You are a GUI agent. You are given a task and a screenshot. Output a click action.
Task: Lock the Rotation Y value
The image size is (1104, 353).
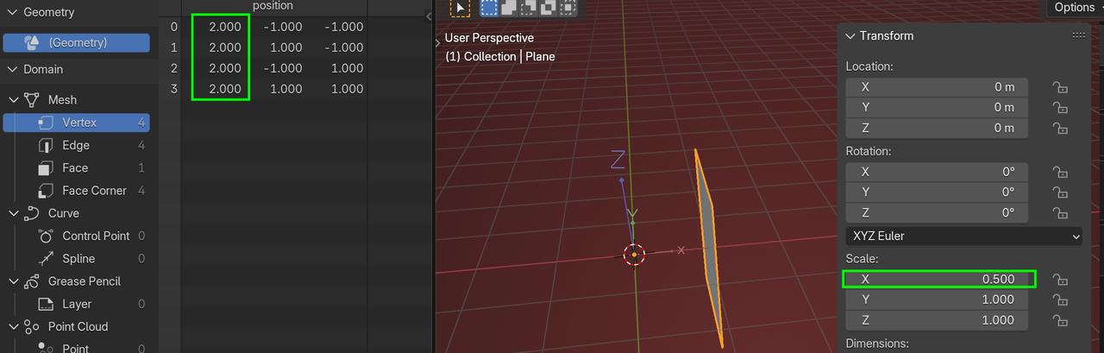pyautogui.click(x=1059, y=192)
